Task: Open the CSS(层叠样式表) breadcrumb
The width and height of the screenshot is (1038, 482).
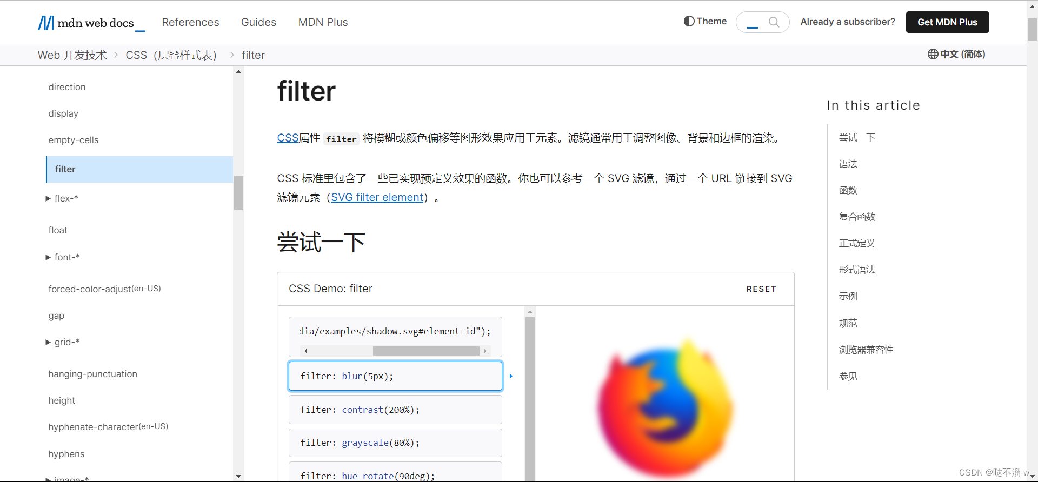Action: pos(171,55)
